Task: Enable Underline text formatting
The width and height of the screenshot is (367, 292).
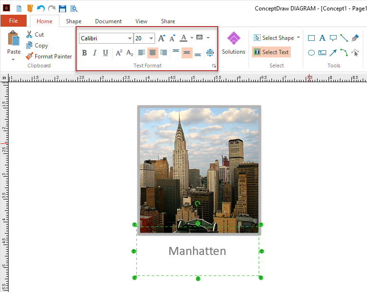Action: click(105, 53)
